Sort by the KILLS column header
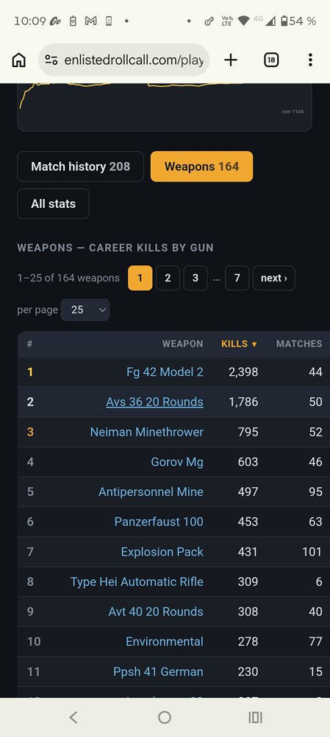 click(x=239, y=344)
